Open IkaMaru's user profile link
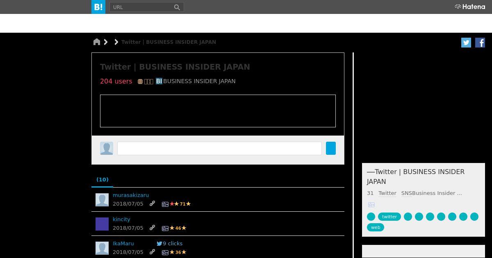This screenshot has width=492, height=258. tap(123, 243)
